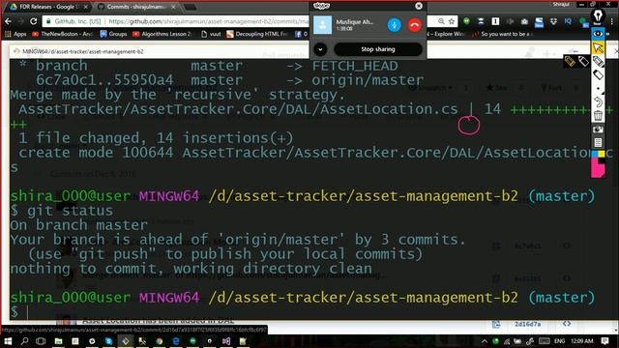This screenshot has height=348, width=619.
Task: Open the Groups bookmark
Action: coord(114,35)
